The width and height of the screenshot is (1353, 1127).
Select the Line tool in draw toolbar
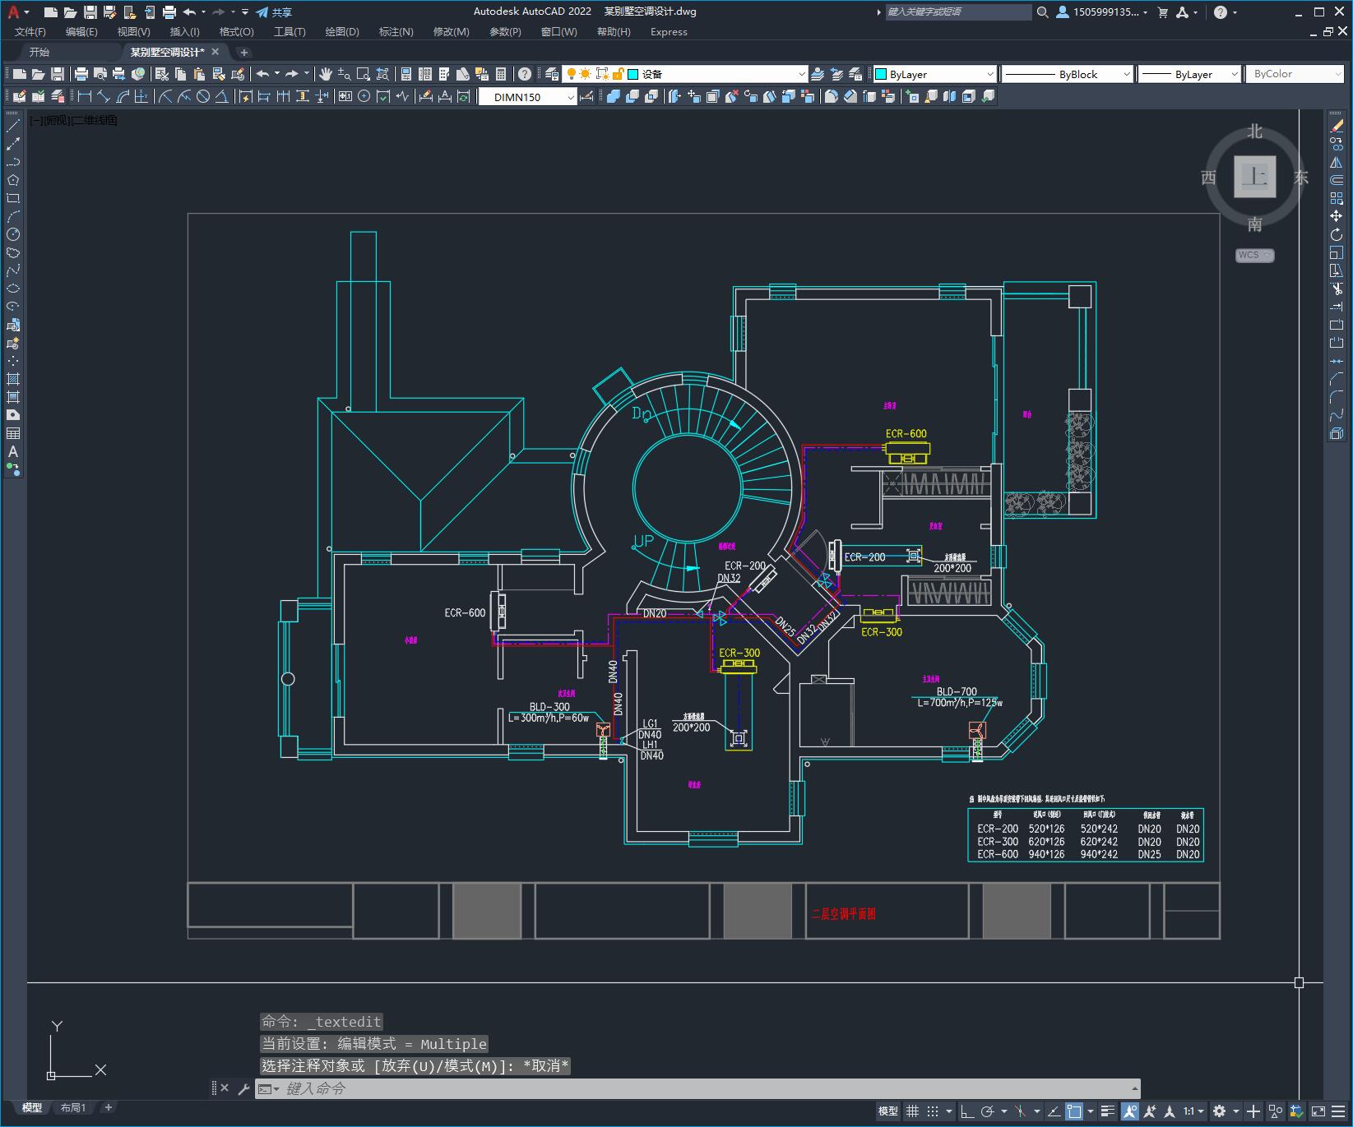point(13,127)
